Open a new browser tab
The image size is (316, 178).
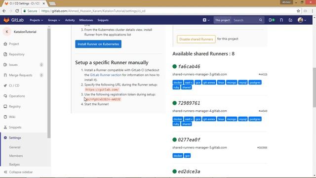pos(52,3)
